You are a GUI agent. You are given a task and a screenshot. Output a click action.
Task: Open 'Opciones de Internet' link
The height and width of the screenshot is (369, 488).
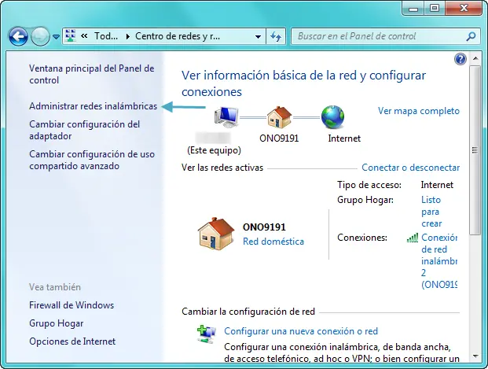tap(72, 341)
